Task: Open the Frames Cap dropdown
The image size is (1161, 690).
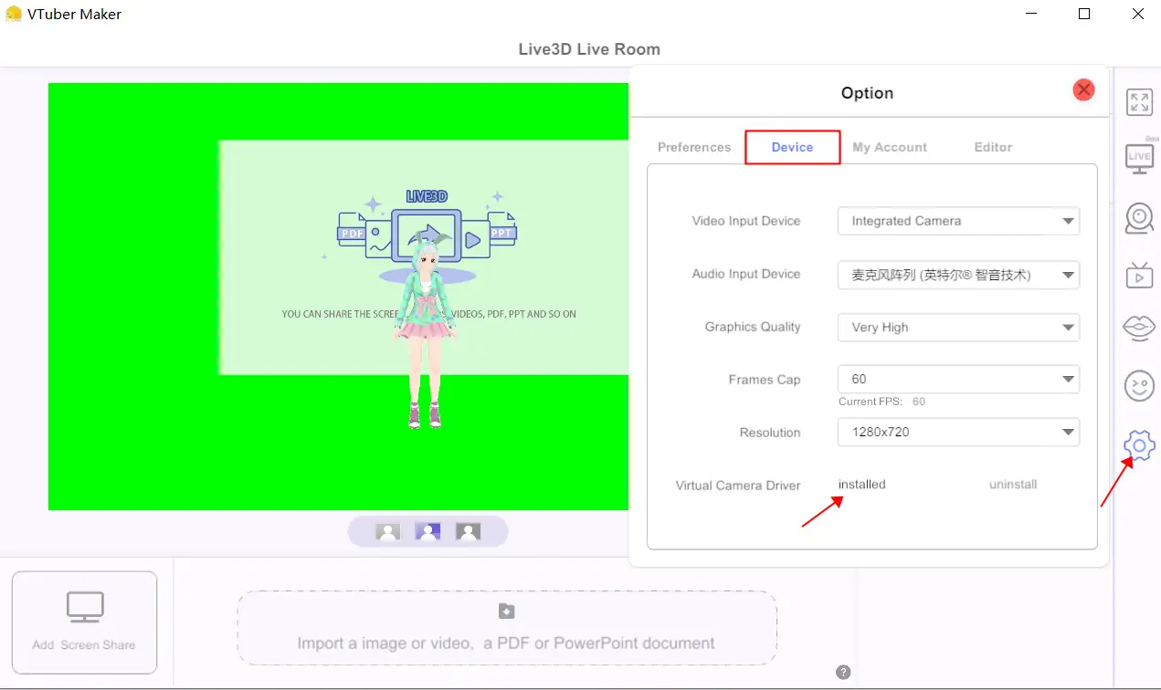Action: pyautogui.click(x=958, y=379)
